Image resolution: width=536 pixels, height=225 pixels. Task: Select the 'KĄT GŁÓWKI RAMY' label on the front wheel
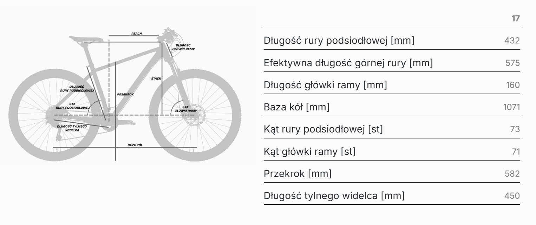point(186,109)
